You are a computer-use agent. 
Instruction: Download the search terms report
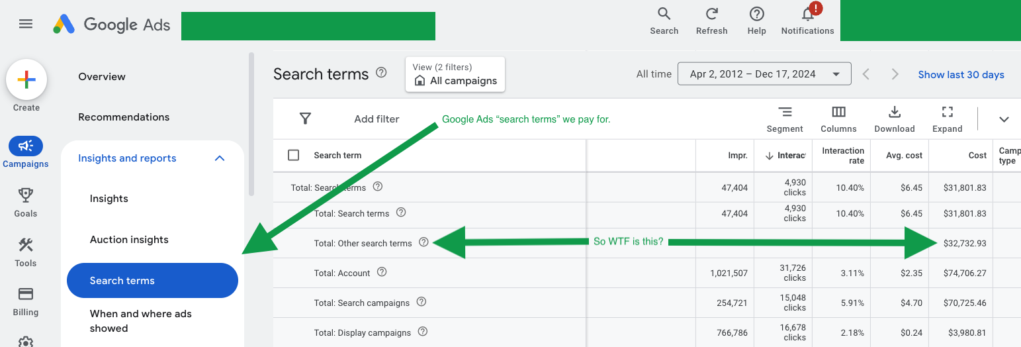(895, 119)
